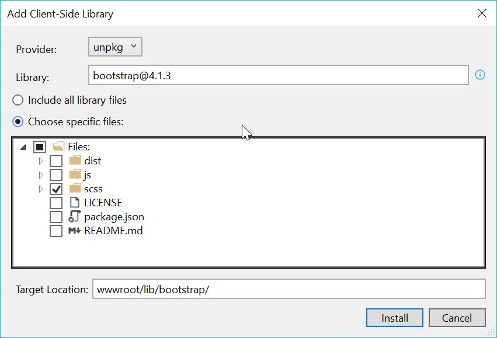497x338 pixels.
Task: Click the dist folder icon
Action: [x=75, y=161]
